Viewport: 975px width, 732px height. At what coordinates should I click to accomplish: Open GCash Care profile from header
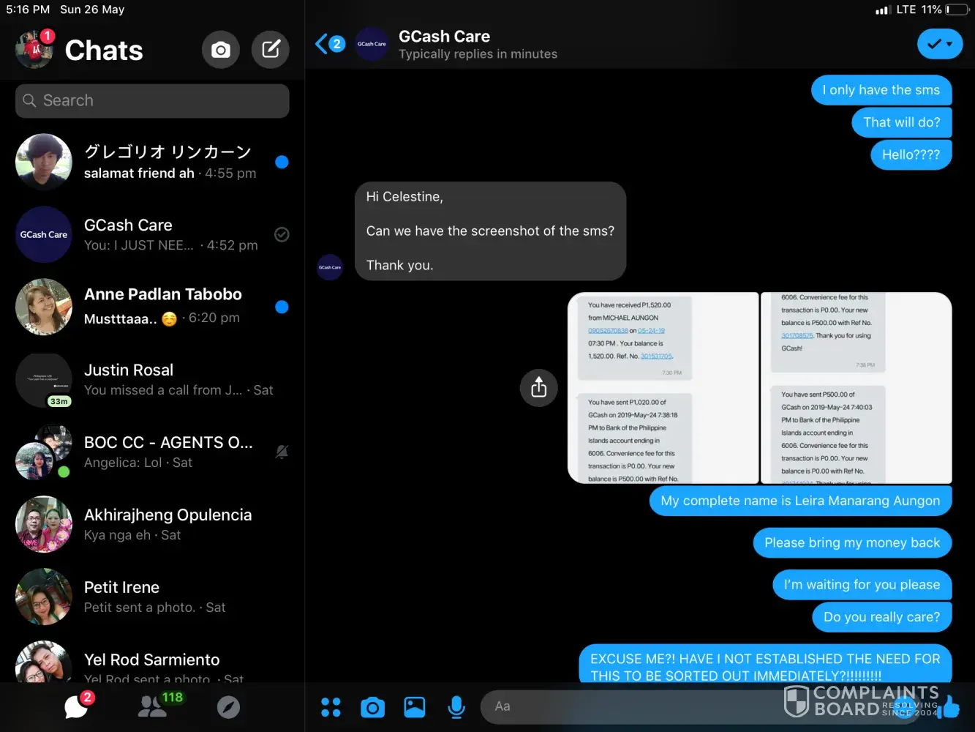(444, 44)
